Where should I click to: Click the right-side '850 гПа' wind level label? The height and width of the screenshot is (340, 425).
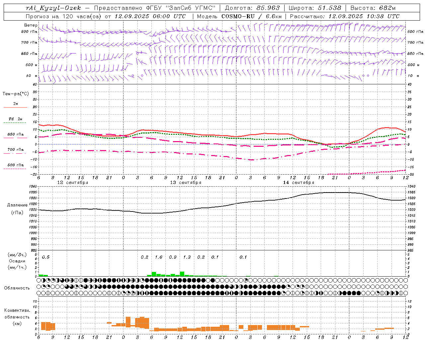[415, 53]
